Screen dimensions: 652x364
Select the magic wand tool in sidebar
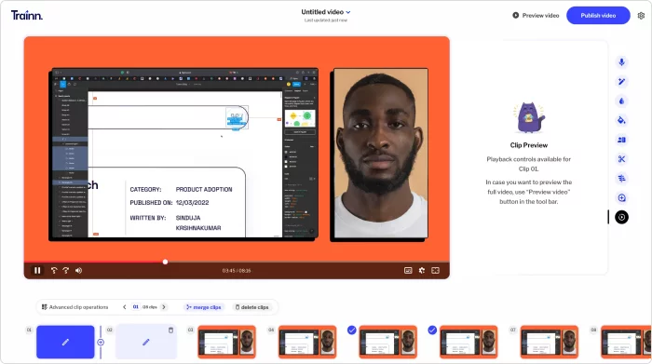click(621, 82)
